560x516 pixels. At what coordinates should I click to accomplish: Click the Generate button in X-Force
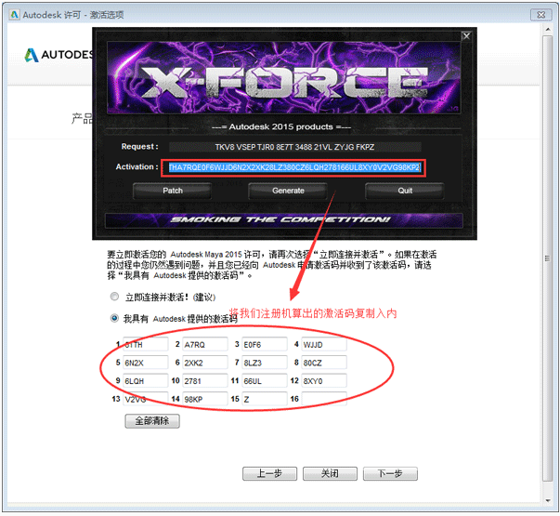288,191
